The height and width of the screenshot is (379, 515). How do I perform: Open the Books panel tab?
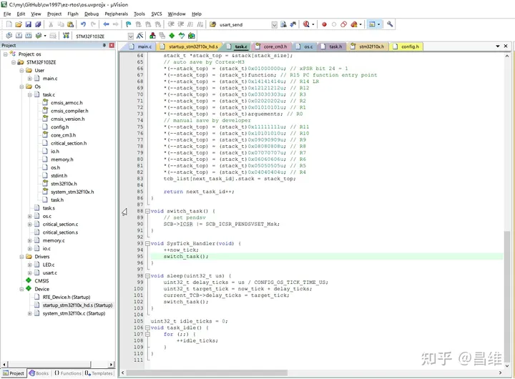[x=39, y=373]
